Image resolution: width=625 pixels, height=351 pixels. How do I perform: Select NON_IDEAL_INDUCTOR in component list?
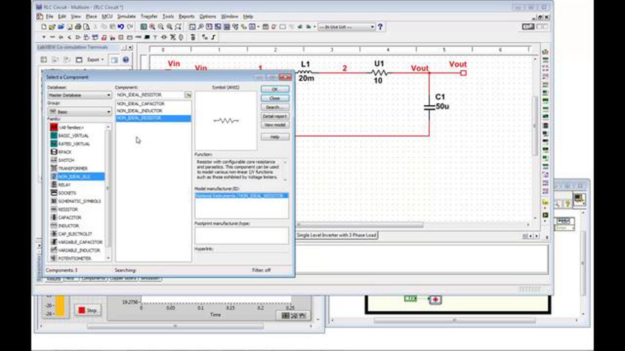(x=153, y=111)
